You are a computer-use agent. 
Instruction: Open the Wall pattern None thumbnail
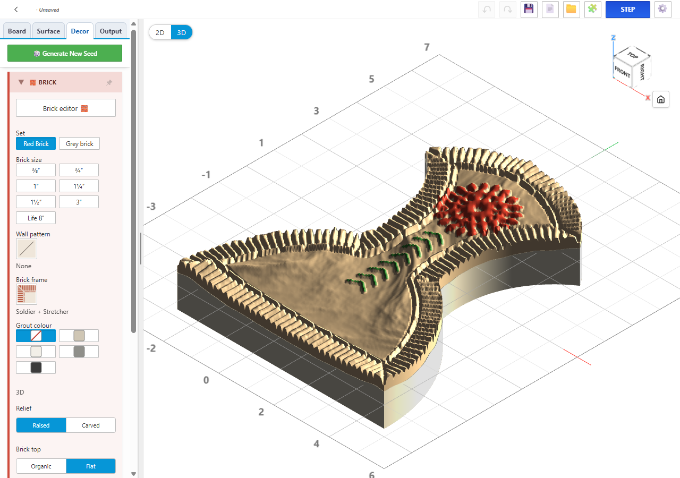(x=27, y=249)
